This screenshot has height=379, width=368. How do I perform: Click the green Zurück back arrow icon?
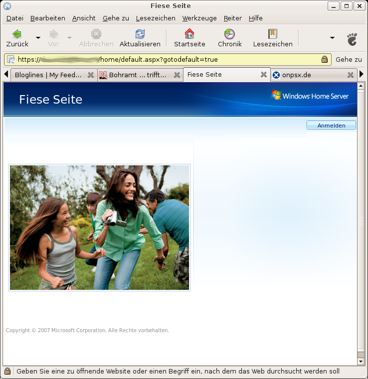(x=17, y=34)
